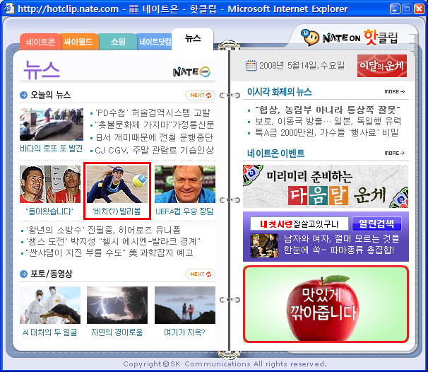Select the 네이트닷컴 tab
Viewport: 428px width, 372px height.
(x=154, y=42)
